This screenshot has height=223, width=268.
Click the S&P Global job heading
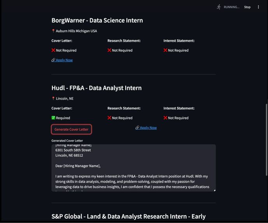tap(128, 216)
